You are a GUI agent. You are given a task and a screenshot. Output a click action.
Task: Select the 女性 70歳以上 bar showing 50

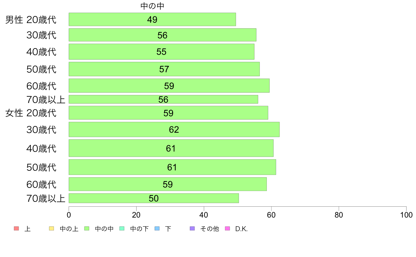point(154,198)
